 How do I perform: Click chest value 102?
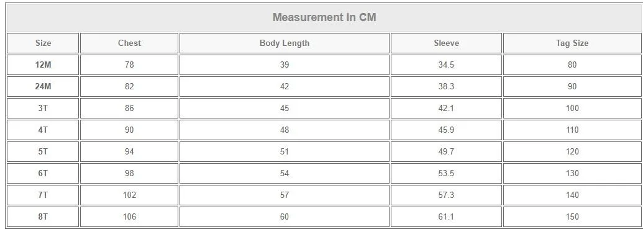[129, 195]
